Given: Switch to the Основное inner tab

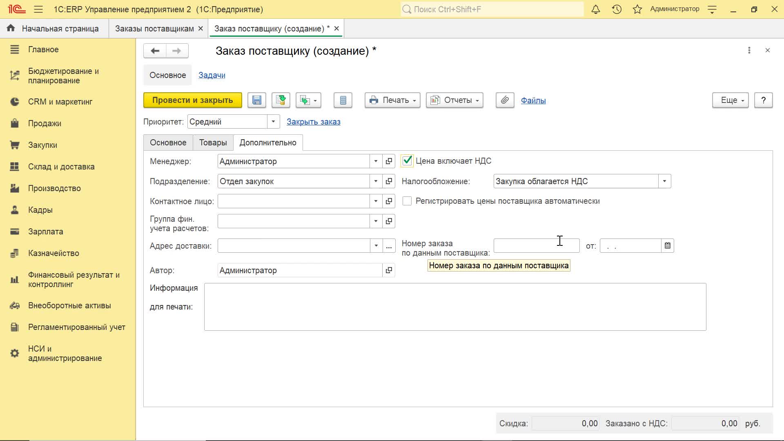Looking at the screenshot, I should tap(168, 143).
